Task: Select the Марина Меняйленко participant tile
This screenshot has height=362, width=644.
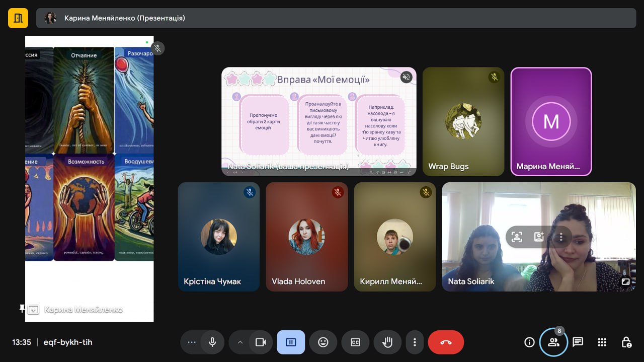Action: (x=551, y=121)
